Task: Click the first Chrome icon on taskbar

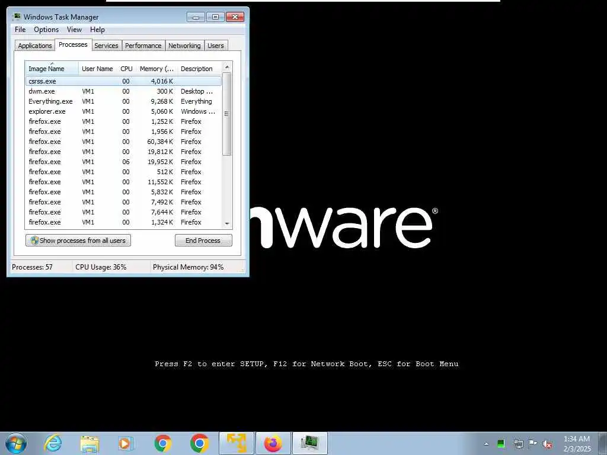Action: [x=162, y=443]
